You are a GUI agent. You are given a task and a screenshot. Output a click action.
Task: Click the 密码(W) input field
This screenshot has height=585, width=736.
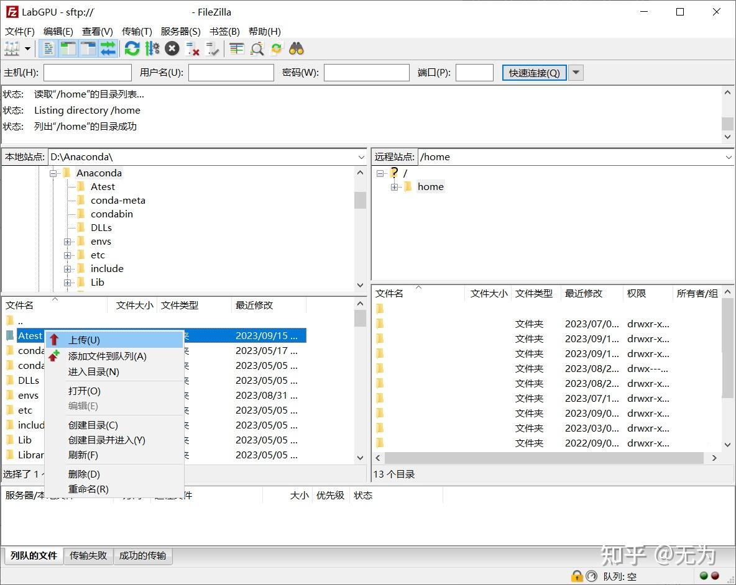[367, 73]
